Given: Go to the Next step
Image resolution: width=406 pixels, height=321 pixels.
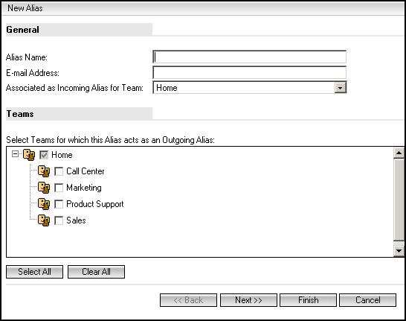Looking at the screenshot, I should tap(248, 300).
